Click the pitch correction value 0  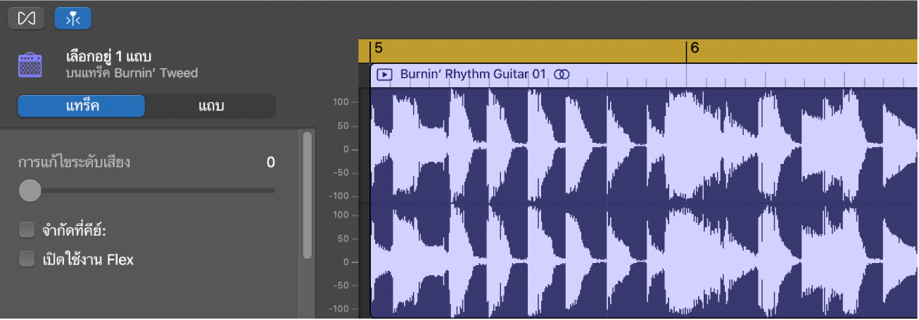270,162
